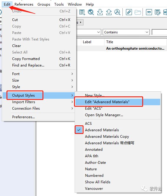Viewport: 167px width, 196px height.
Task: Click Find Full Text PDF icon
Action: pyautogui.click(x=117, y=12)
